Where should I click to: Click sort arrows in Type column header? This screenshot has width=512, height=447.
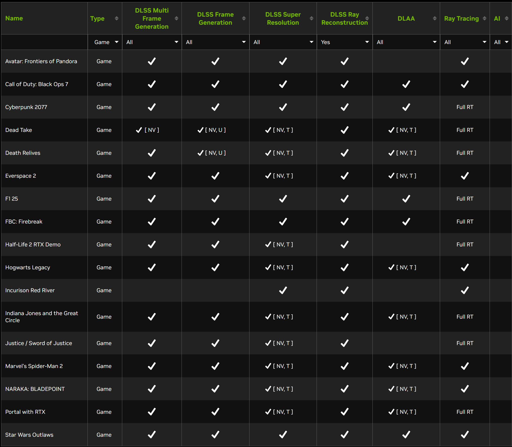pos(116,18)
